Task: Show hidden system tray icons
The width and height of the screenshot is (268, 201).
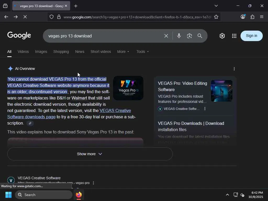Action: point(227,195)
